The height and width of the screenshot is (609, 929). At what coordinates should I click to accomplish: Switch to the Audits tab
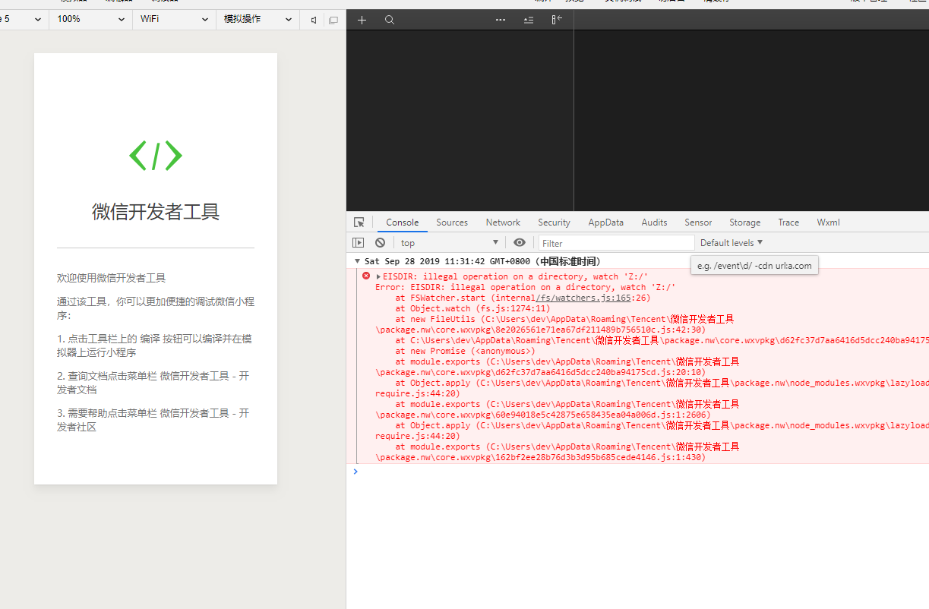click(654, 222)
